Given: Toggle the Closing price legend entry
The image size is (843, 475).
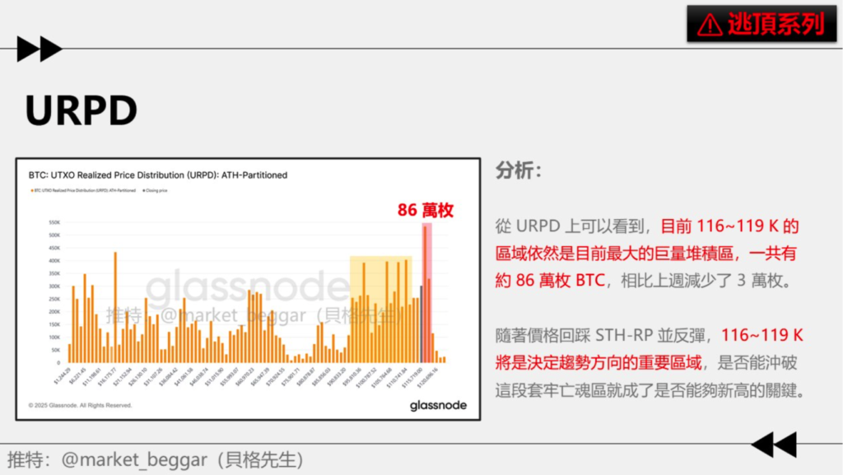Looking at the screenshot, I should click(x=156, y=191).
